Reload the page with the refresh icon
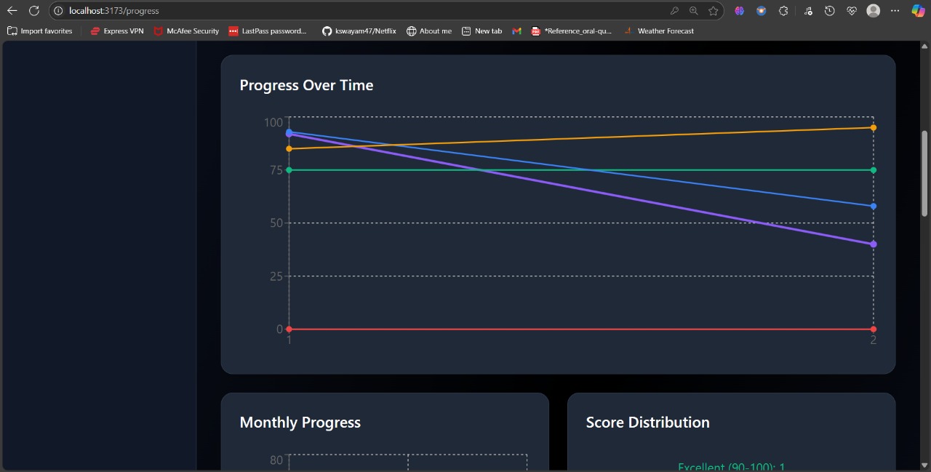This screenshot has height=472, width=931. (33, 11)
